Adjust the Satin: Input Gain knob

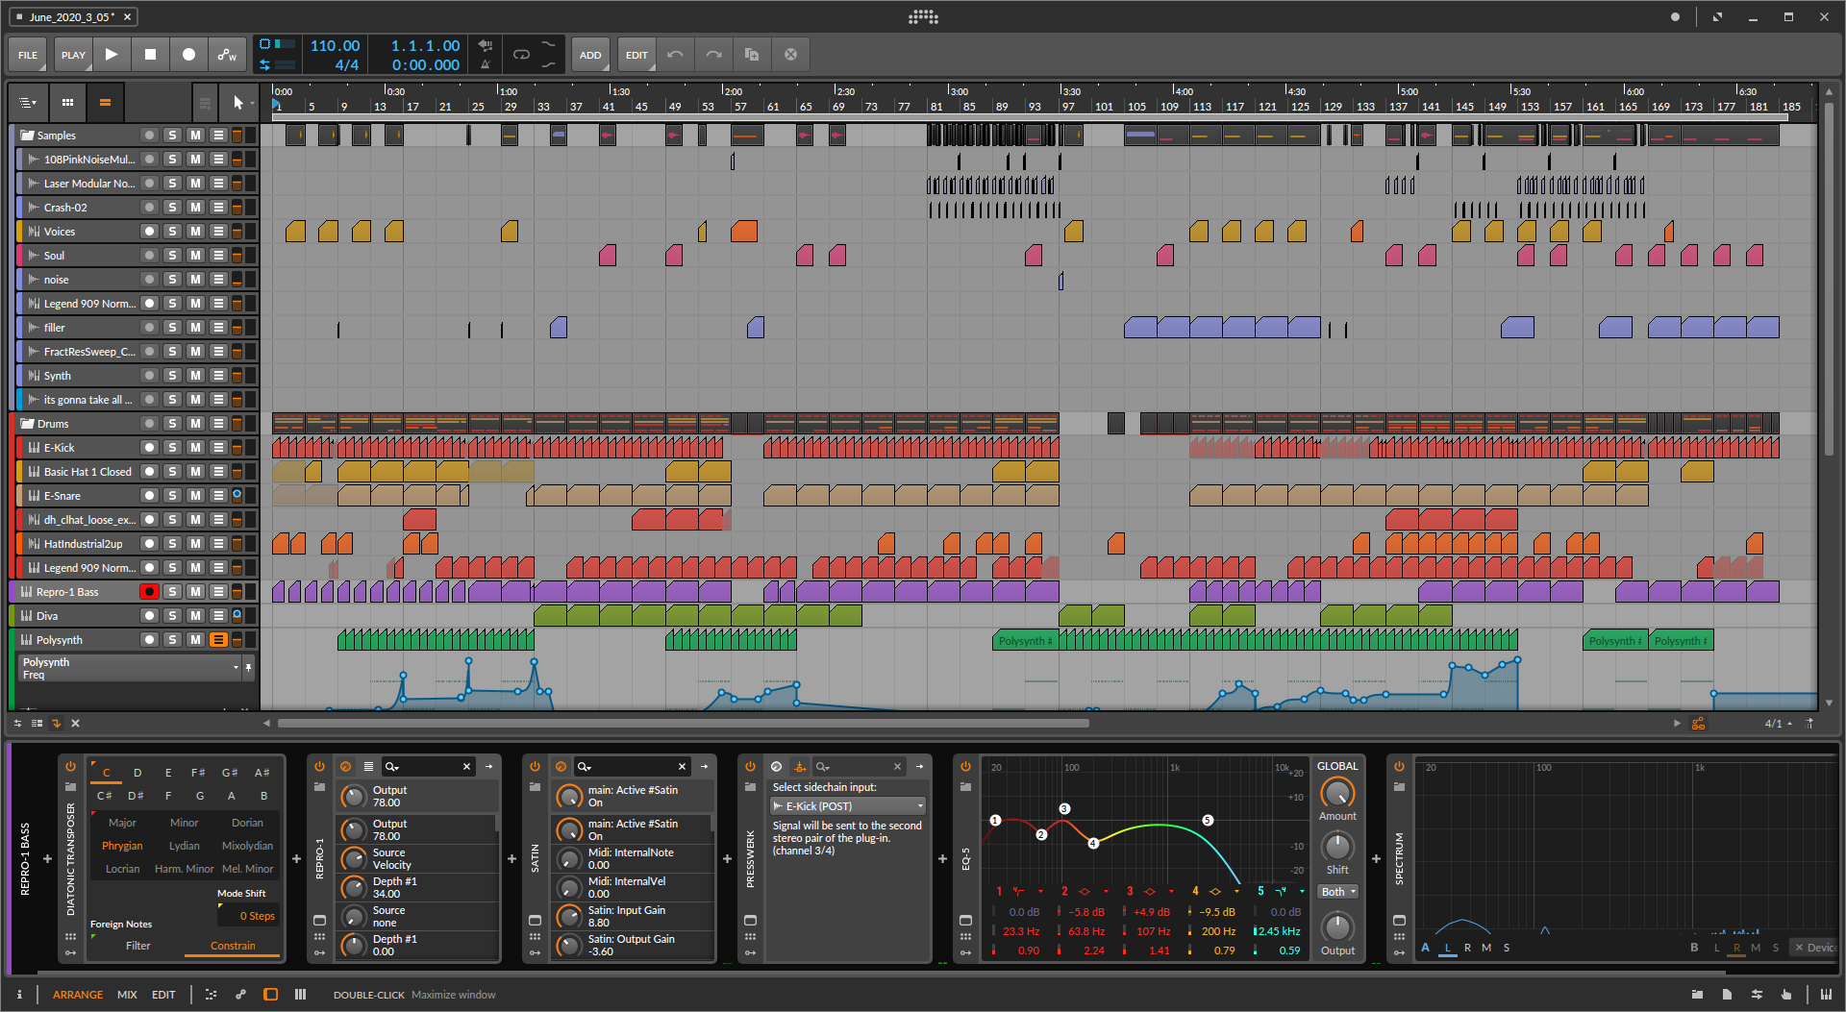[x=569, y=917]
